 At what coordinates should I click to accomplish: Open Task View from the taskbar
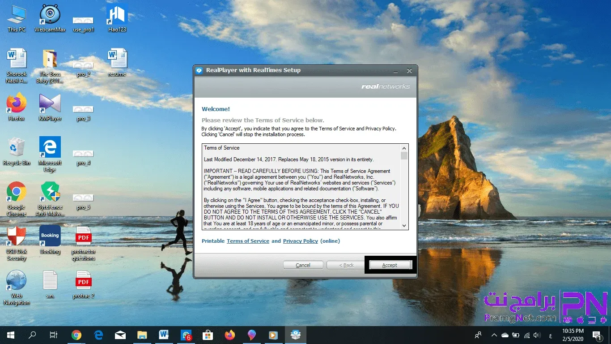point(54,335)
